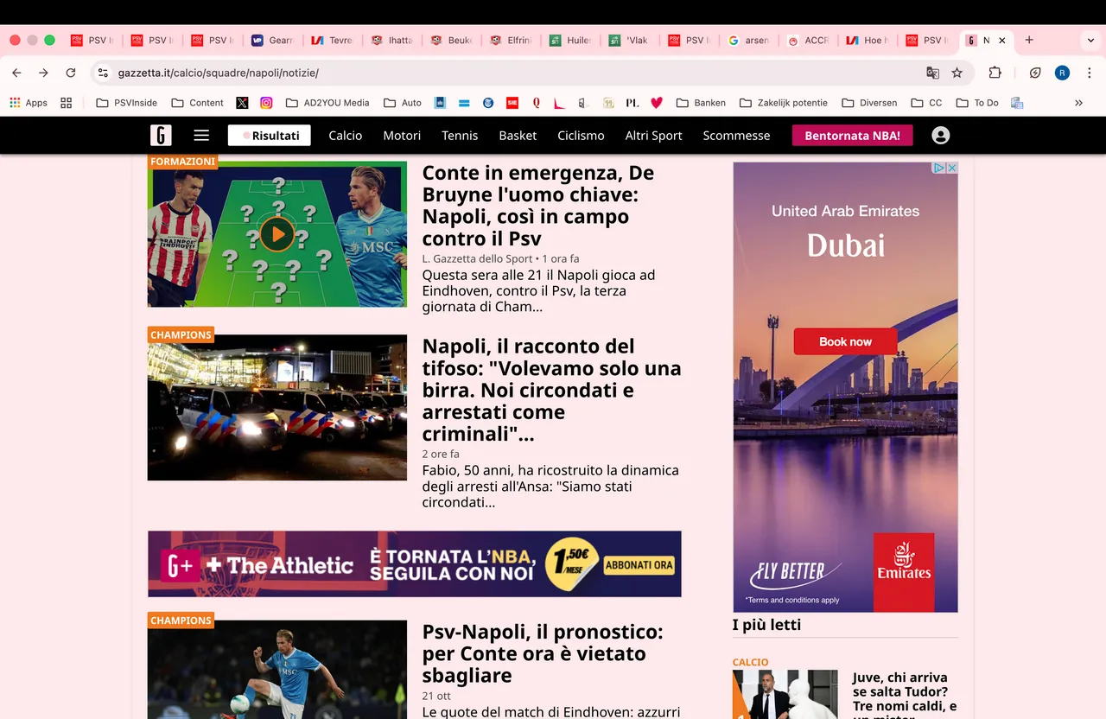Click the Gazzetta G logo icon

point(161,136)
